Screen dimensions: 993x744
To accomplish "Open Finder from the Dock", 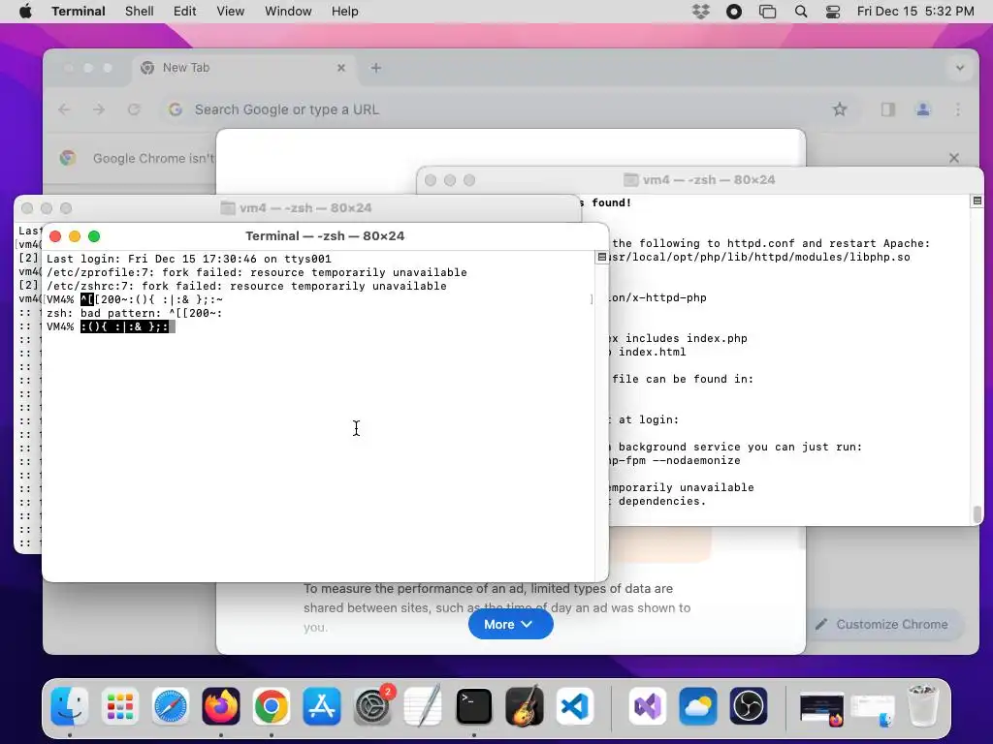I will tap(70, 706).
